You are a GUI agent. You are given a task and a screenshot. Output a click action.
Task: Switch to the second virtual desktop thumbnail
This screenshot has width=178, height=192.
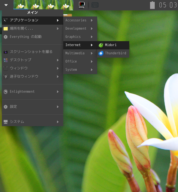pyautogui.click(x=36, y=5)
